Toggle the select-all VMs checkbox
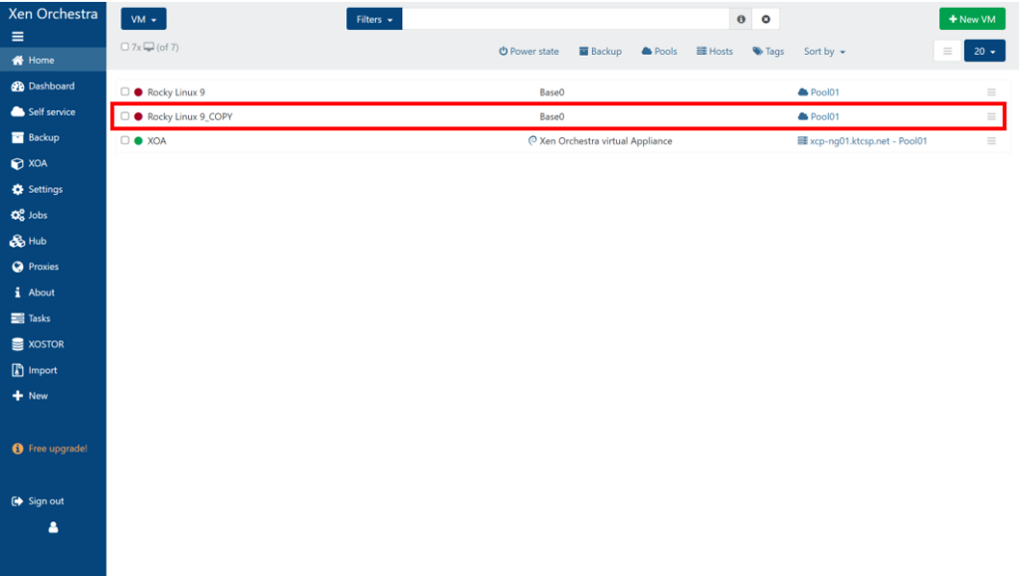 coord(124,47)
